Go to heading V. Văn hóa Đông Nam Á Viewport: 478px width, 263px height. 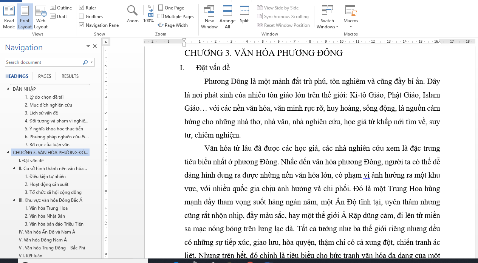pyautogui.click(x=43, y=240)
